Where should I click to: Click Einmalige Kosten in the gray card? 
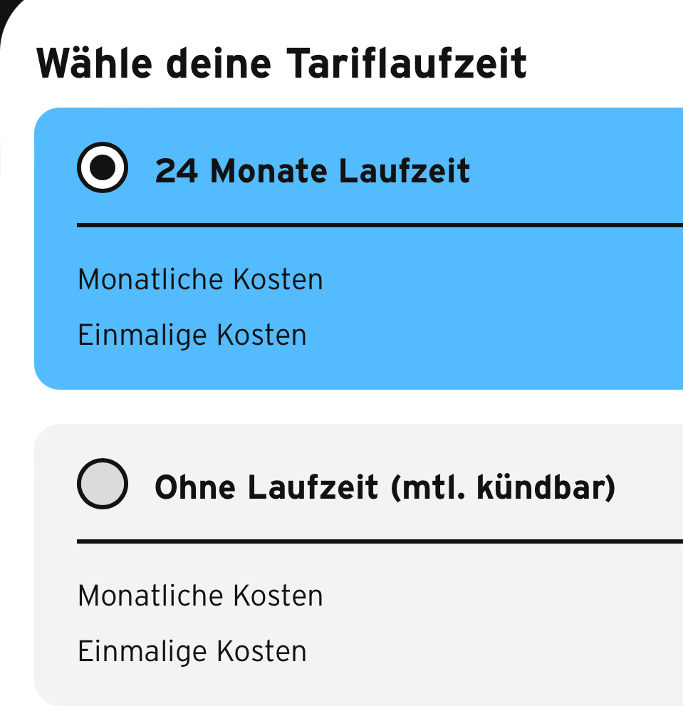pos(192,651)
